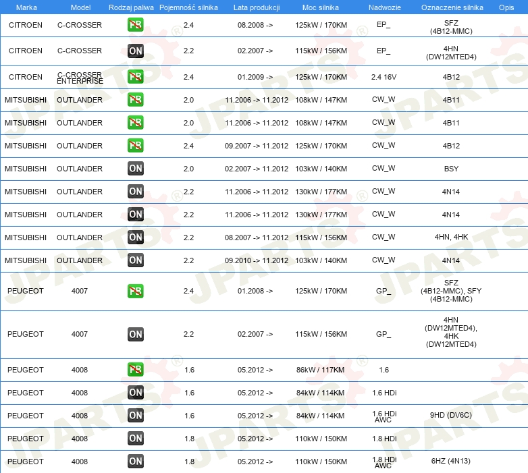Click the PB icon for Outlander 2.4 4B12
Viewport: 528px width, 473px height.
click(135, 146)
